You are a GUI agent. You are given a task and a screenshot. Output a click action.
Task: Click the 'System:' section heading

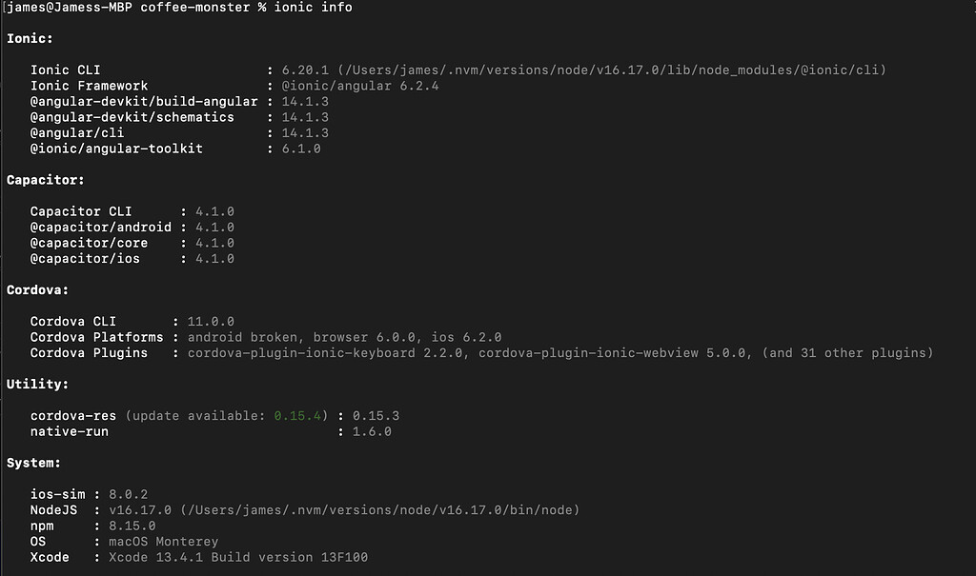click(x=33, y=464)
